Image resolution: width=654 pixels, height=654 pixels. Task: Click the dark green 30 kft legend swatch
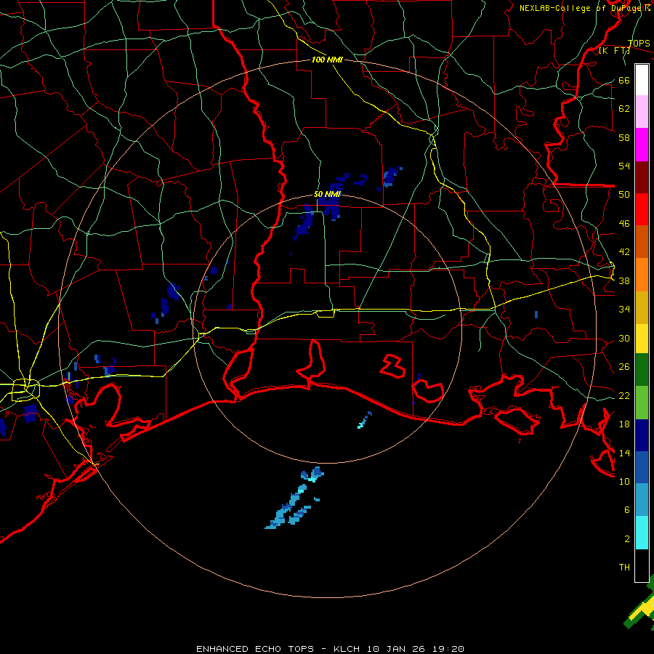click(642, 370)
